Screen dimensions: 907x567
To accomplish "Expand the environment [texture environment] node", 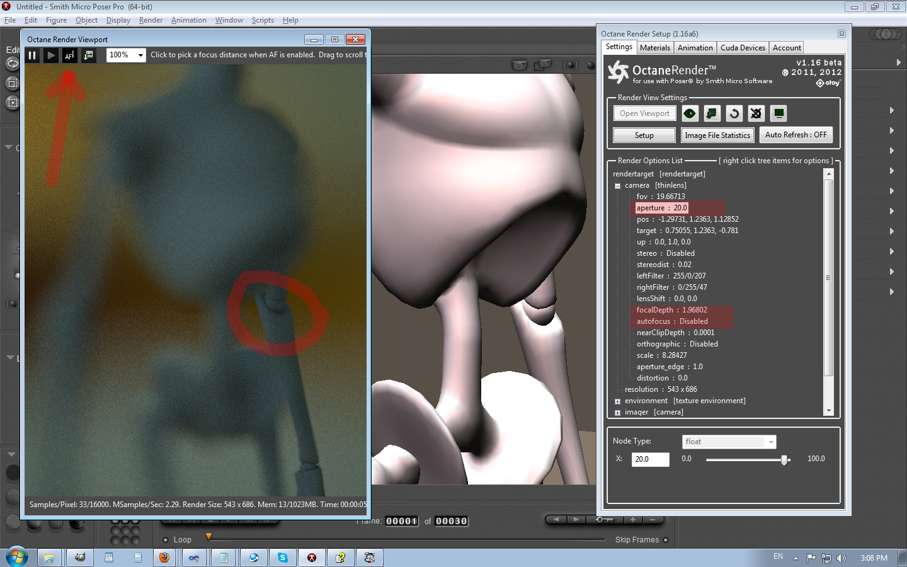I will pos(618,401).
